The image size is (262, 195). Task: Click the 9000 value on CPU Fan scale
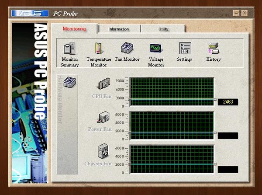pyautogui.click(x=120, y=81)
